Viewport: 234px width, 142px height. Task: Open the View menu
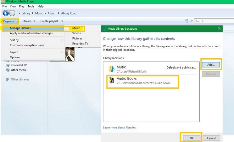(13, 6)
